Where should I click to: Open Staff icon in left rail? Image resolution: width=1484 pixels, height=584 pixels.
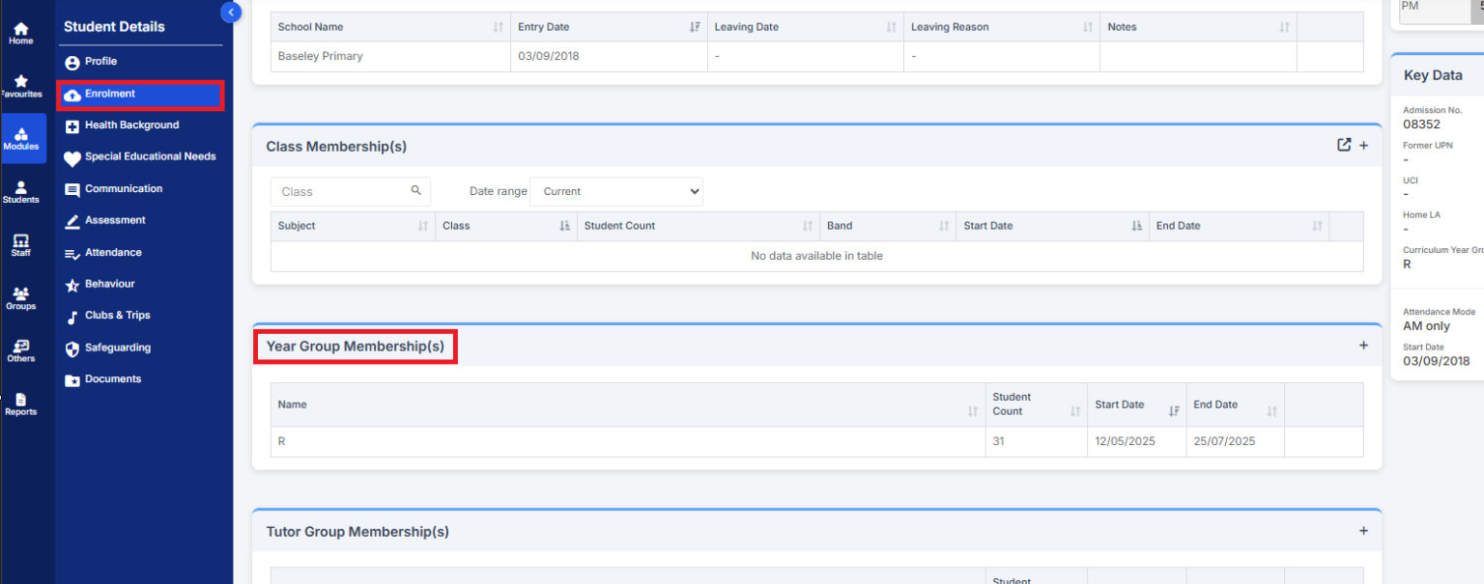[20, 245]
